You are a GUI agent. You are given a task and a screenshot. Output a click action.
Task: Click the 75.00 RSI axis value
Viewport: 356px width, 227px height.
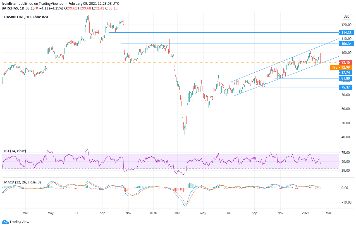tap(346, 153)
